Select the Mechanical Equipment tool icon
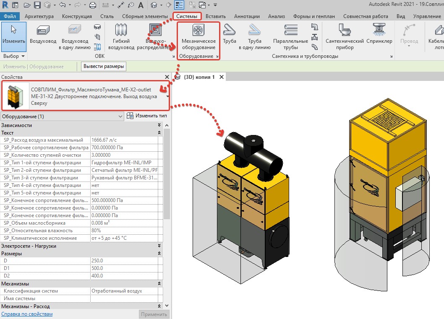Screen dimensions: 444x319 click(198, 30)
